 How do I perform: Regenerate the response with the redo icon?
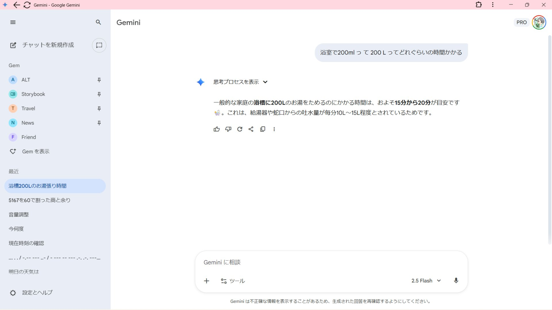point(240,129)
